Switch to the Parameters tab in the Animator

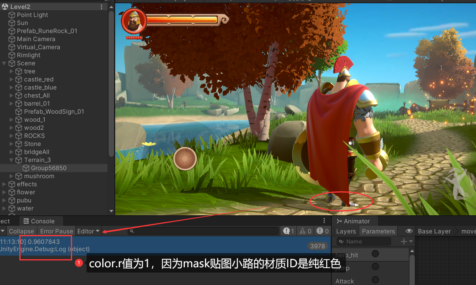(378, 231)
